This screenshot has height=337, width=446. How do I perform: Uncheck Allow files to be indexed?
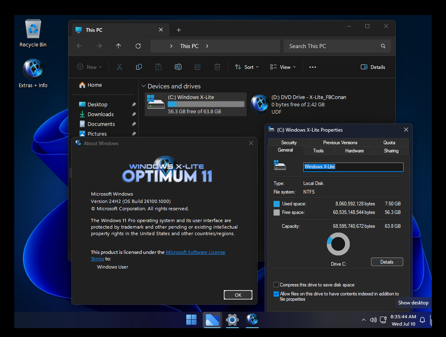276,294
